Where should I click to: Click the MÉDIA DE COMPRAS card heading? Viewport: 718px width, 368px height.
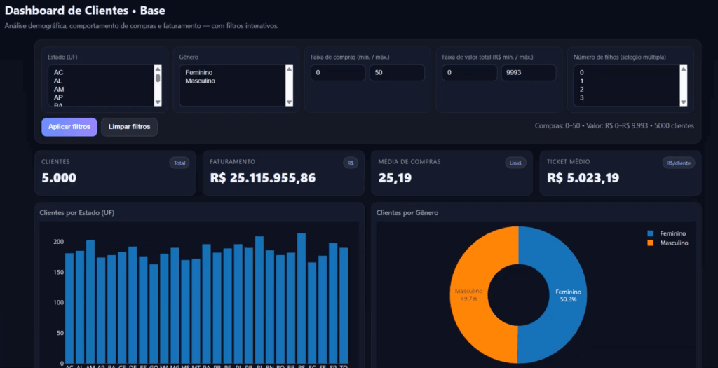(409, 162)
